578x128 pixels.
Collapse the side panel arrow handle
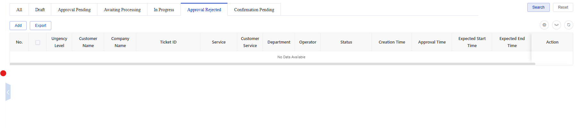click(8, 92)
